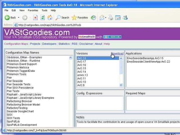Click the grey Forward arrow icon

click(25, 18)
